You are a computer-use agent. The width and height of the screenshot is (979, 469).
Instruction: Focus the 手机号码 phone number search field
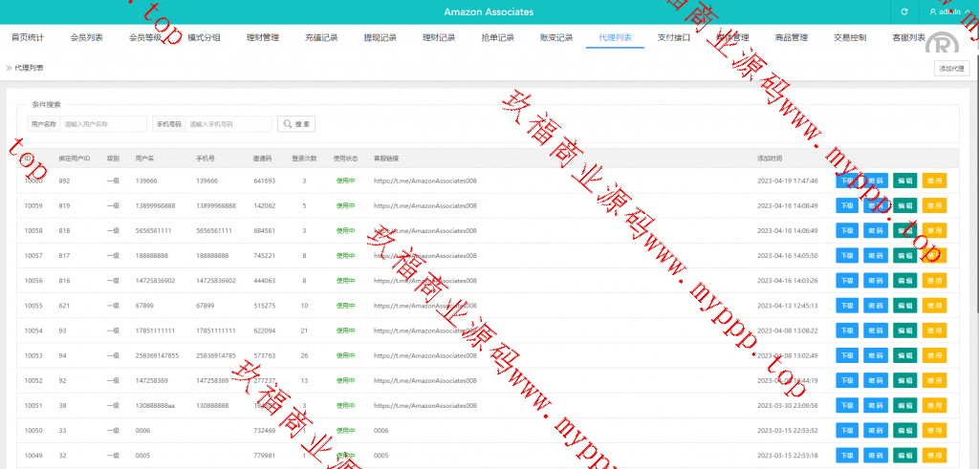pos(228,124)
